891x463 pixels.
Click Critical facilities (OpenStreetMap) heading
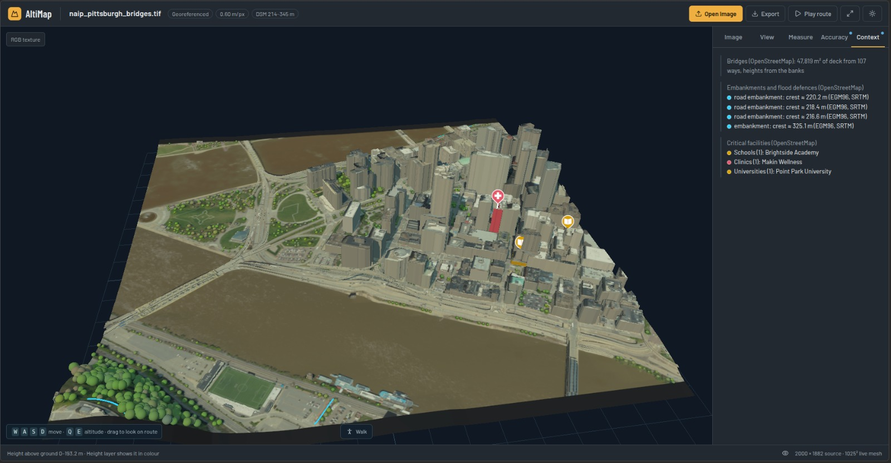[x=772, y=143]
